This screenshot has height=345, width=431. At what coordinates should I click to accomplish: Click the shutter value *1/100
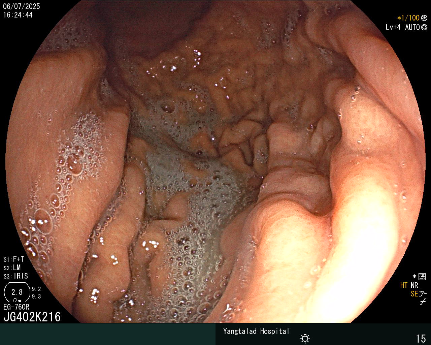click(408, 18)
